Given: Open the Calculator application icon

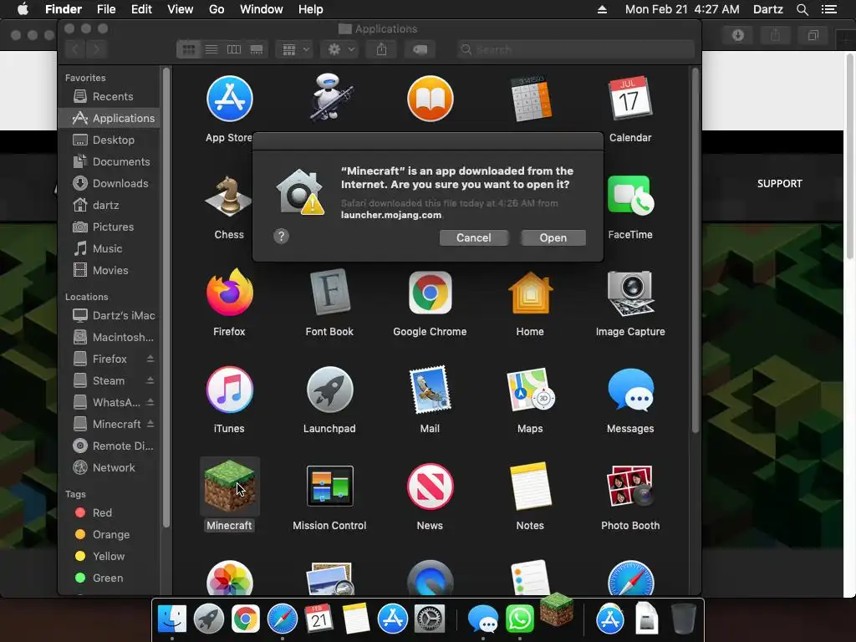Looking at the screenshot, I should click(x=530, y=99).
